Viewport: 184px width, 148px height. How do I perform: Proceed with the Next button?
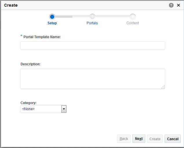(139, 139)
